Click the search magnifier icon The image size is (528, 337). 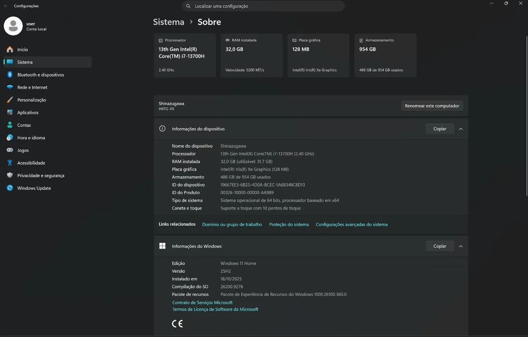click(189, 6)
